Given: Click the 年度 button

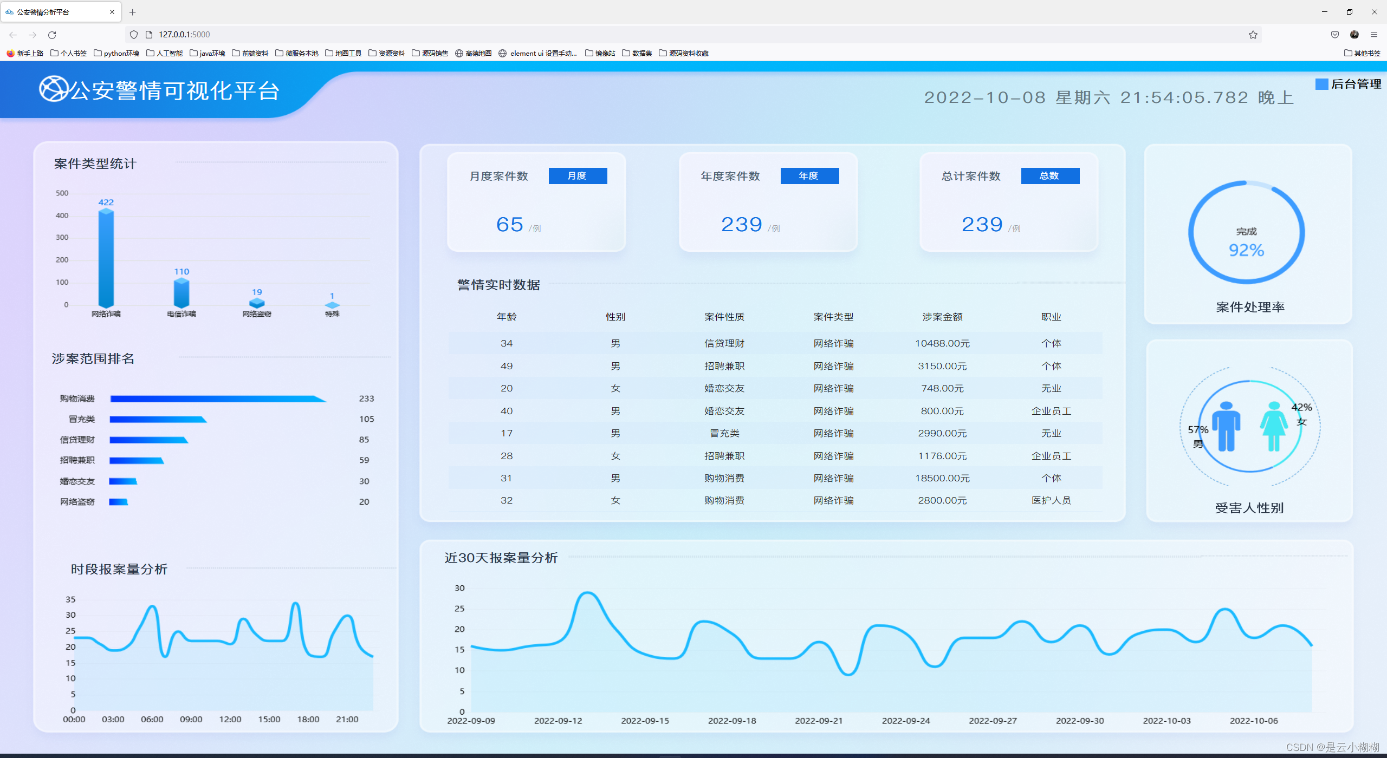Looking at the screenshot, I should [809, 176].
